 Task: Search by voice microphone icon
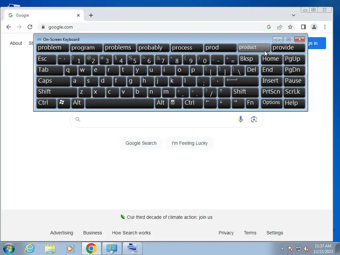click(x=240, y=119)
